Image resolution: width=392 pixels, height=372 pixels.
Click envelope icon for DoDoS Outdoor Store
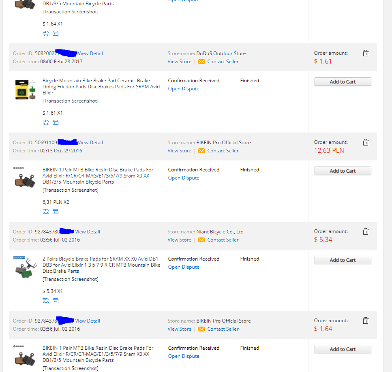(x=201, y=62)
